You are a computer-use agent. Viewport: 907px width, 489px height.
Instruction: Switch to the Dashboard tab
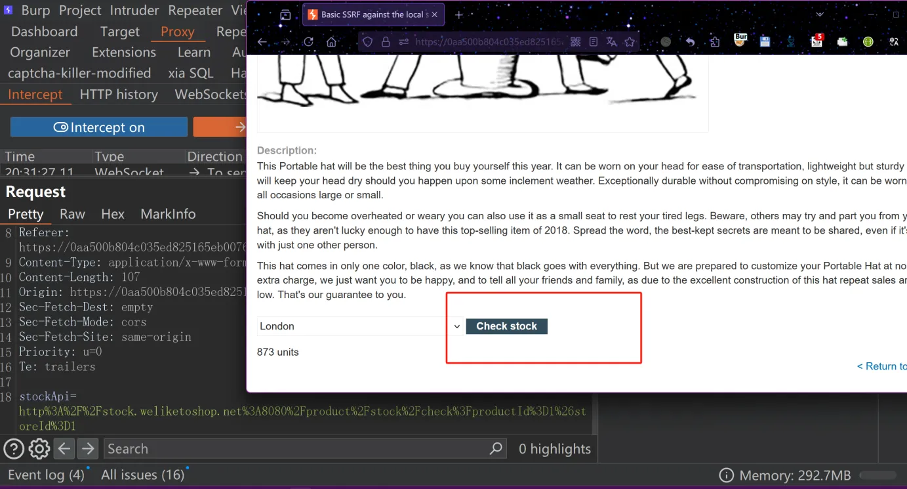pos(45,32)
